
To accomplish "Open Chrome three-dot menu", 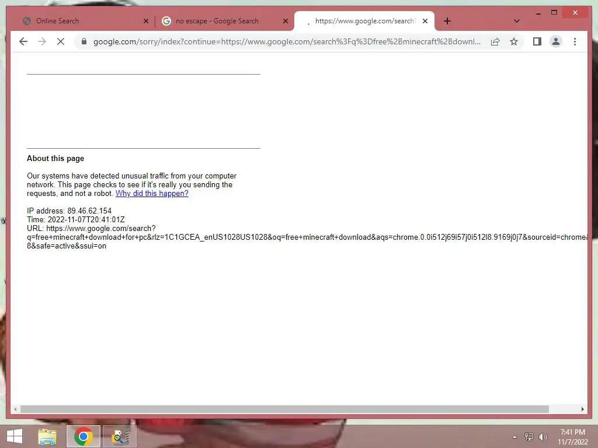I will (x=575, y=41).
